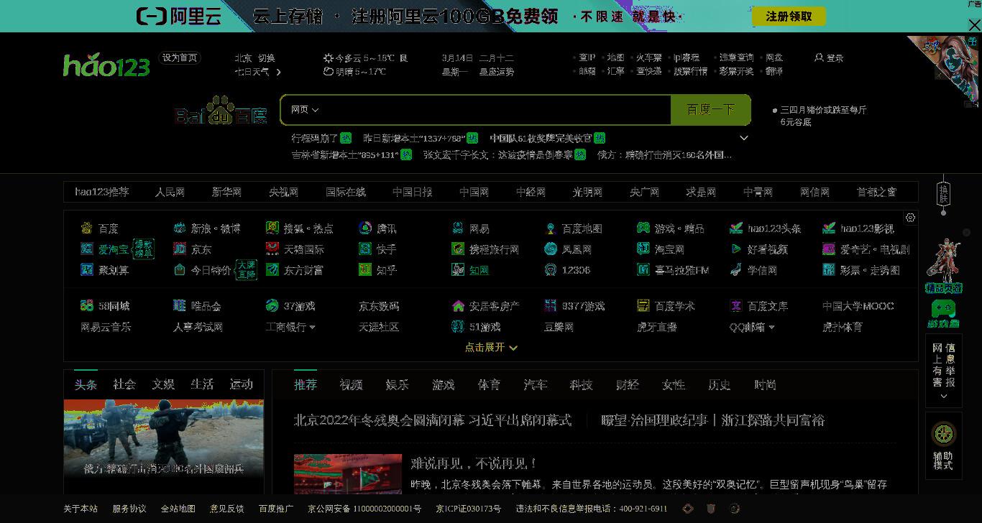Image resolution: width=982 pixels, height=523 pixels.
Task: Click the 游戏·精品 gamepad icon
Action: coord(643,228)
